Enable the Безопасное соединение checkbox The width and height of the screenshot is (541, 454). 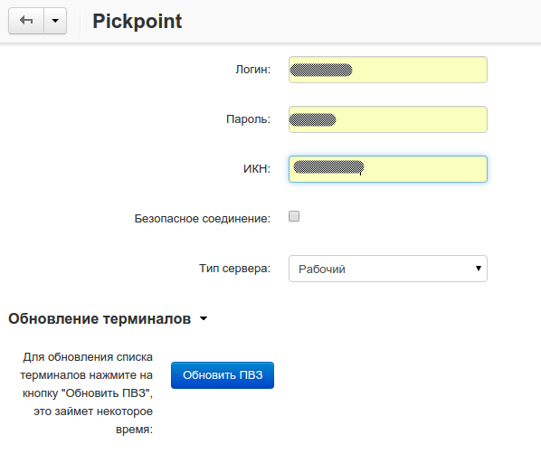coord(294,216)
